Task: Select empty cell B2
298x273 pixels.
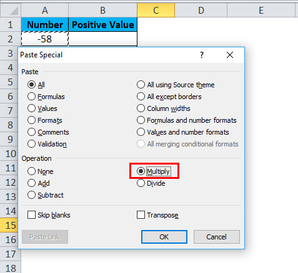Action: (x=103, y=39)
